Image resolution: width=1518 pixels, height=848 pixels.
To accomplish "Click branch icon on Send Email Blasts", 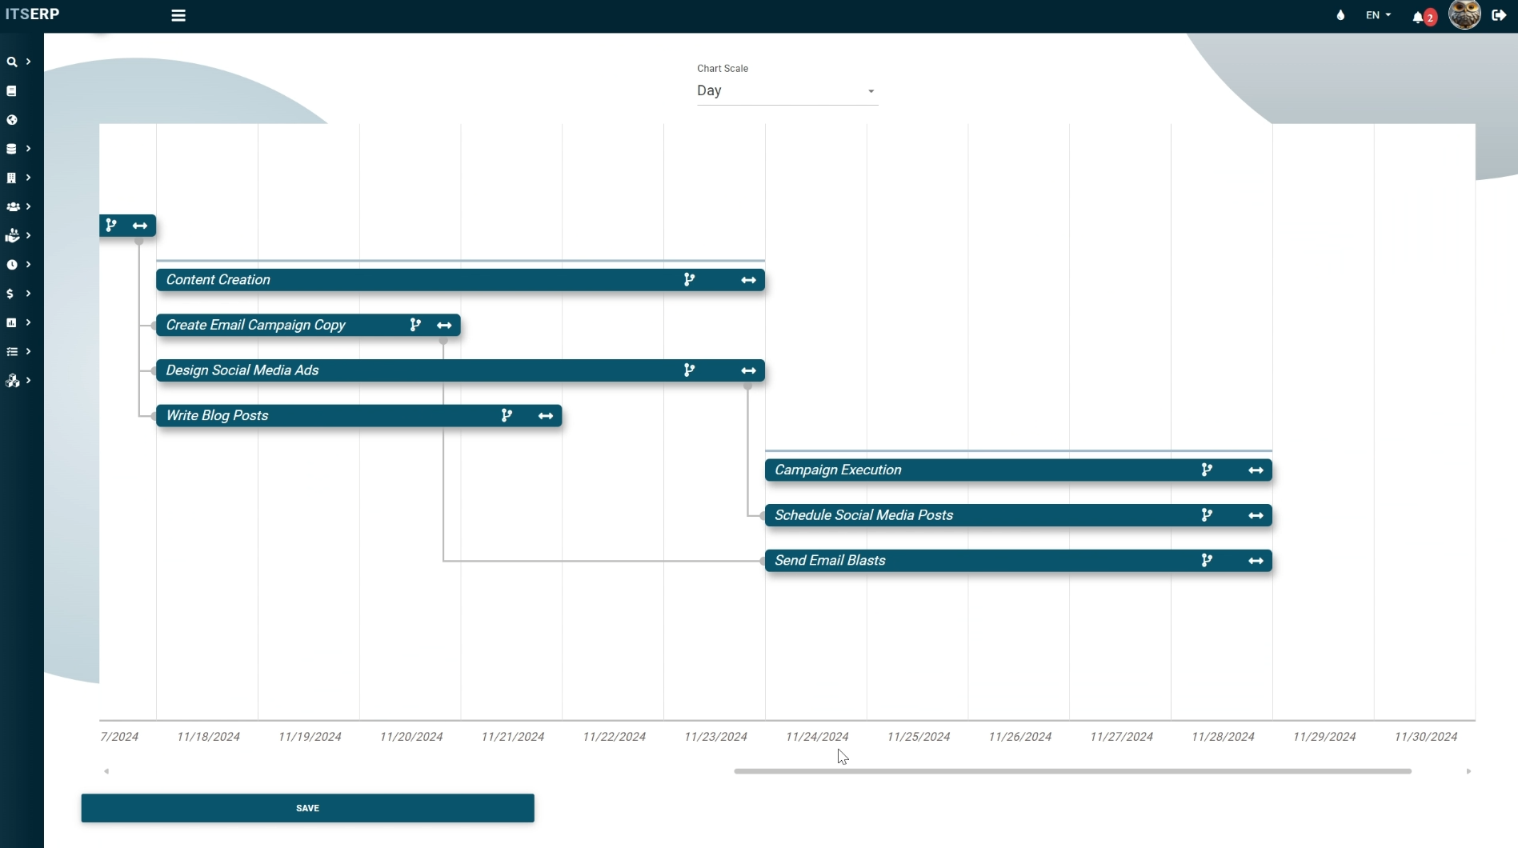I will pos(1207,561).
